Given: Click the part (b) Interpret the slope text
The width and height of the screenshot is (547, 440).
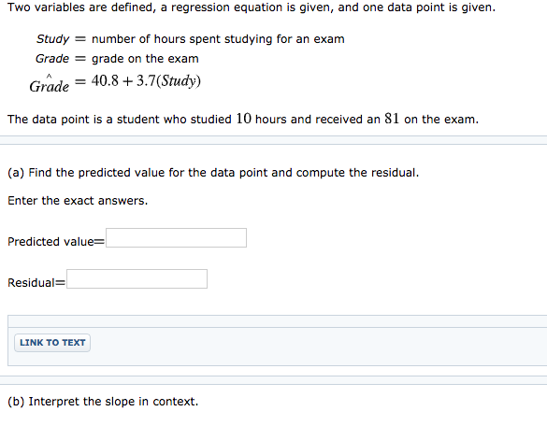Looking at the screenshot, I should (103, 402).
